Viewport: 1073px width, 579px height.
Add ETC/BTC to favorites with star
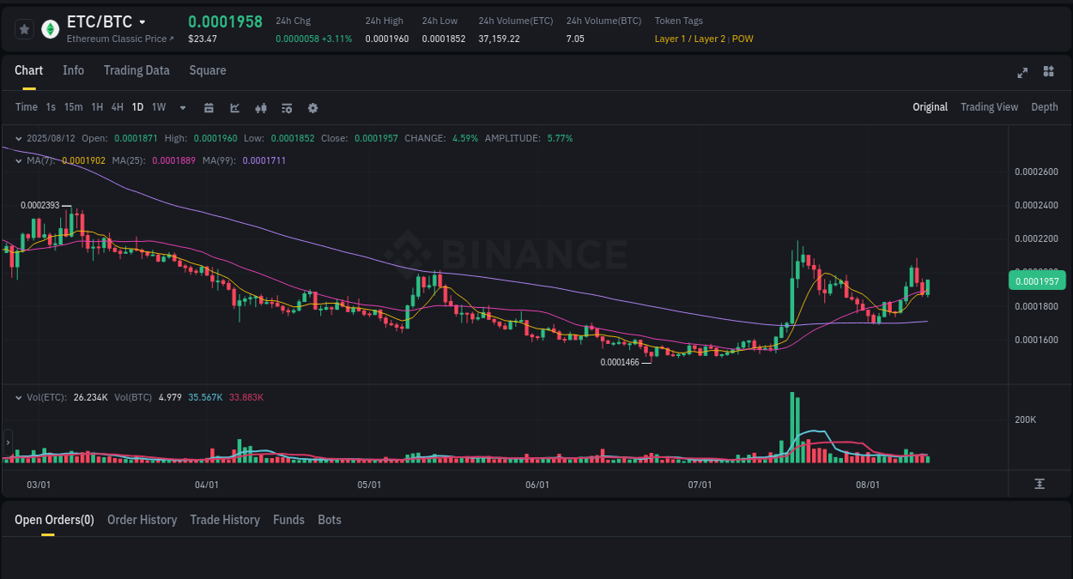tap(24, 29)
